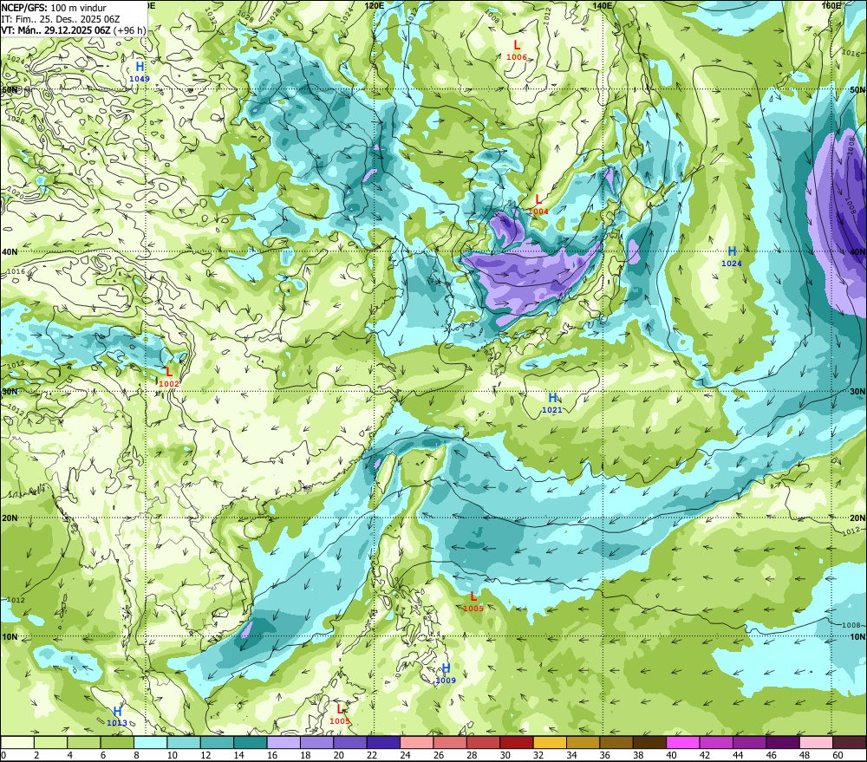Click the 50N latitude label on right edge
This screenshot has height=762, width=867.
[857, 89]
